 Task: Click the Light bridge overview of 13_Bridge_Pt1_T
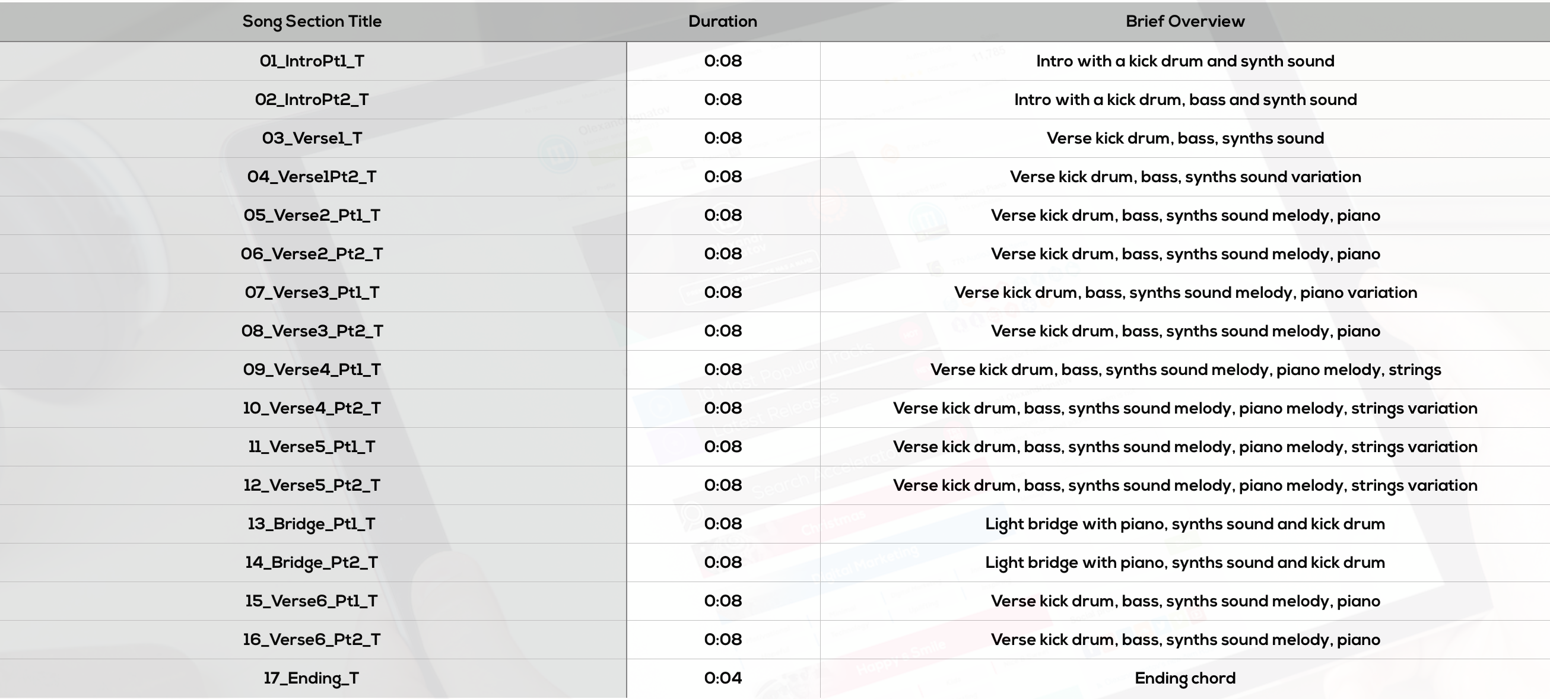(1185, 524)
